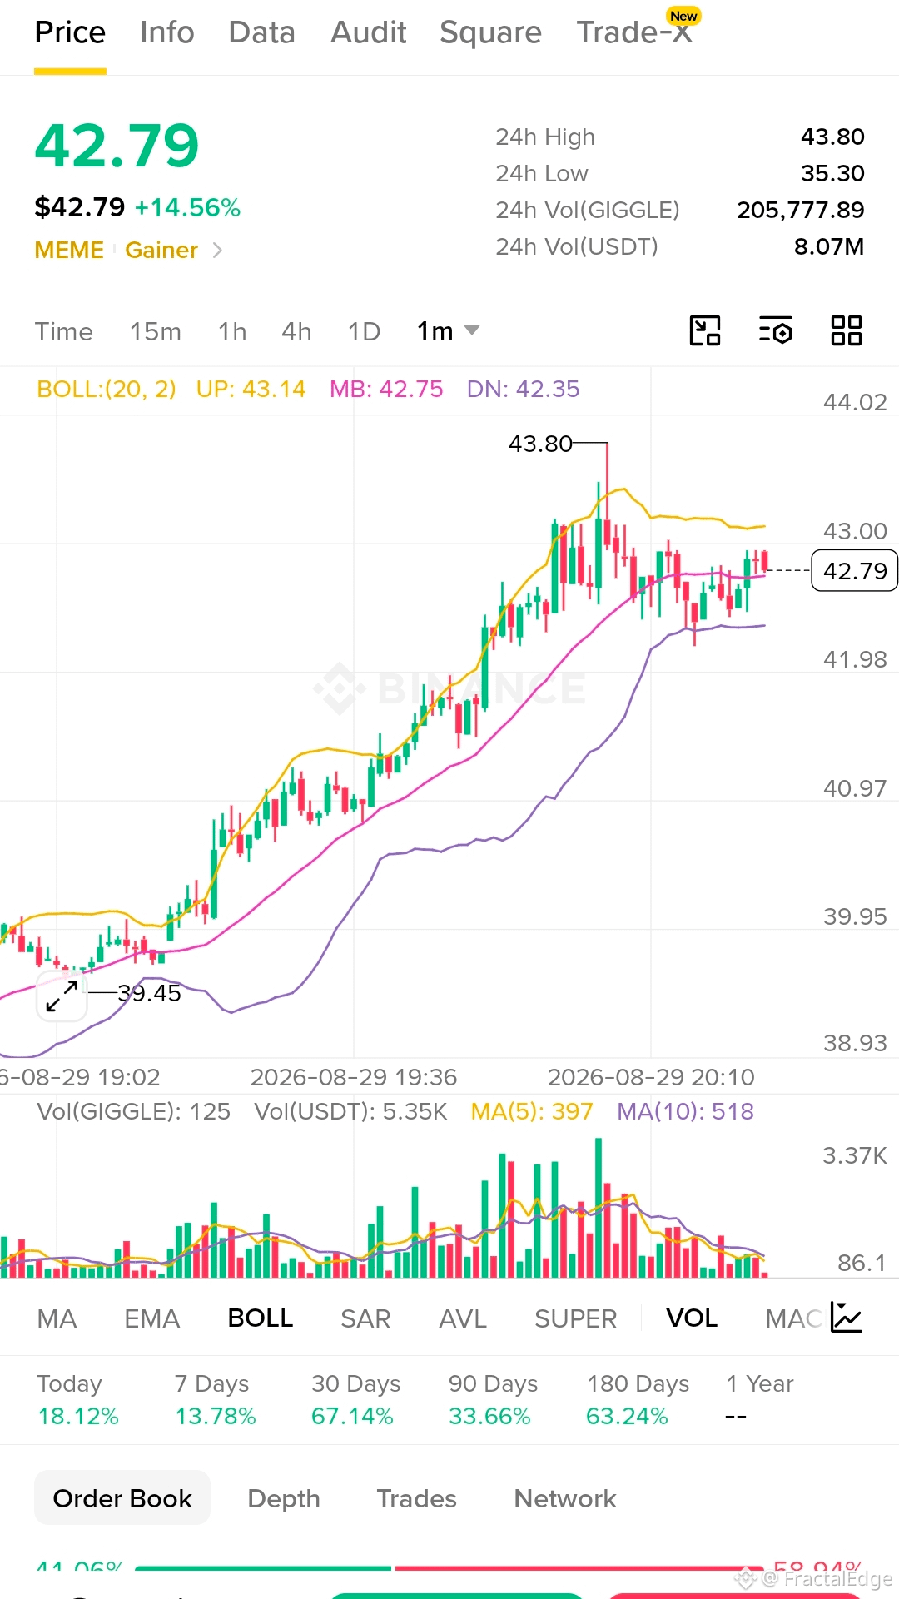Viewport: 899px width, 1599px height.
Task: Open the four-square grid layout icon
Action: pos(847,330)
